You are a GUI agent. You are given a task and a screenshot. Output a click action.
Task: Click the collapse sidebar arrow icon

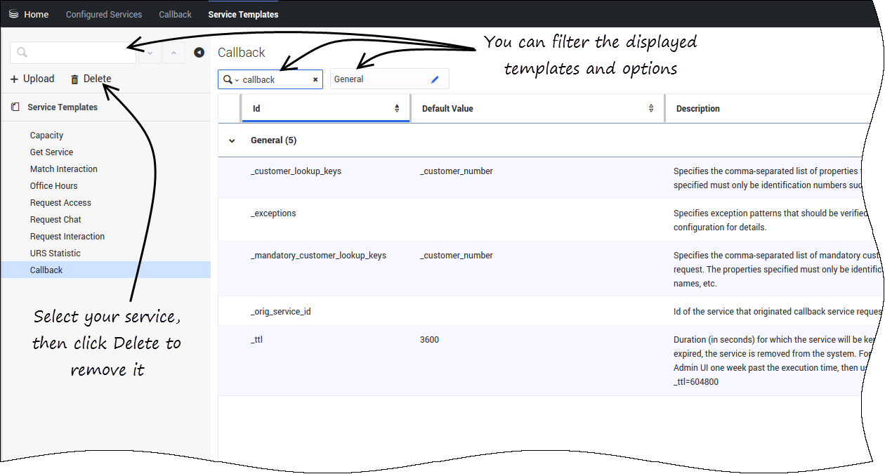pyautogui.click(x=199, y=53)
